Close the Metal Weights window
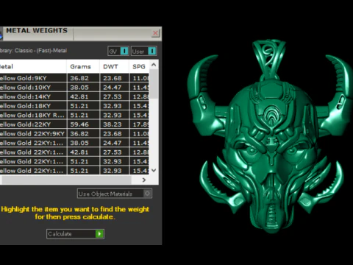The image size is (353, 265). pos(155,33)
